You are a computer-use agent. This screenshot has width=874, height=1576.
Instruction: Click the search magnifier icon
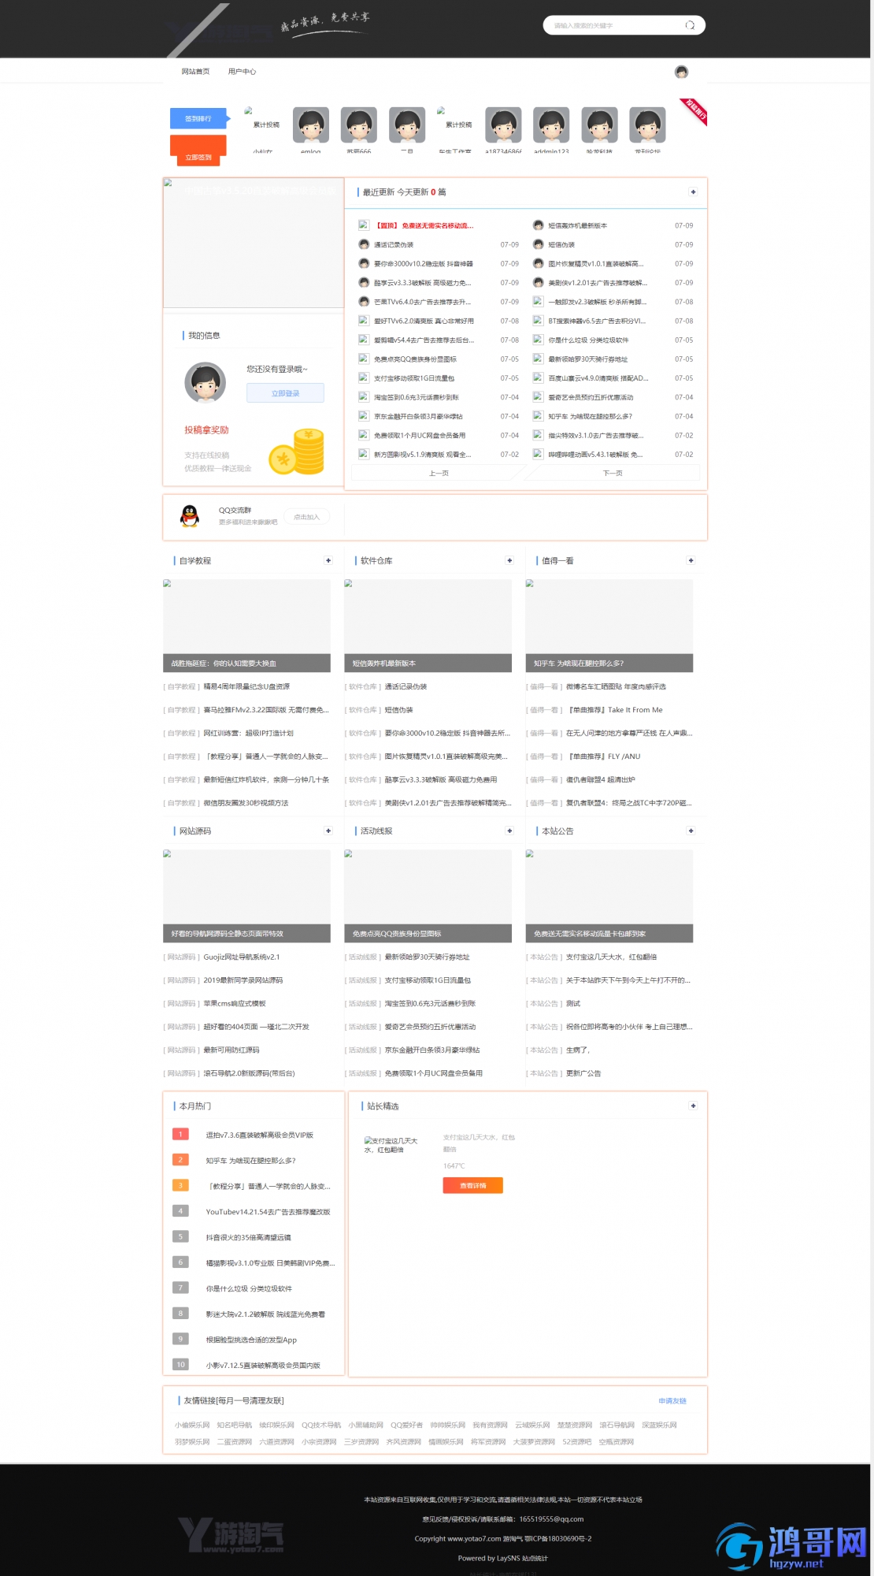pyautogui.click(x=690, y=25)
